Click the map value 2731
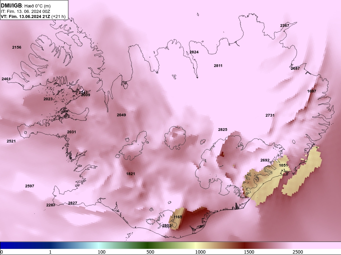 coord(270,115)
